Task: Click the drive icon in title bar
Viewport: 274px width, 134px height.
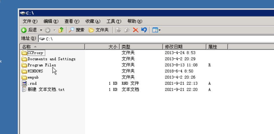Action: point(23,13)
